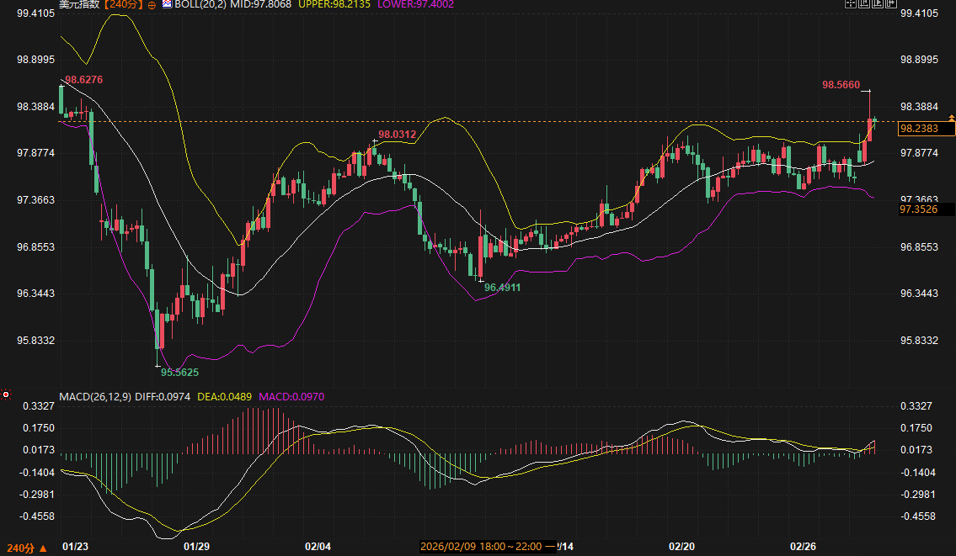Image resolution: width=956 pixels, height=556 pixels.
Task: Click the orange circled-plus icon after 【240分】
Action: [151, 4]
